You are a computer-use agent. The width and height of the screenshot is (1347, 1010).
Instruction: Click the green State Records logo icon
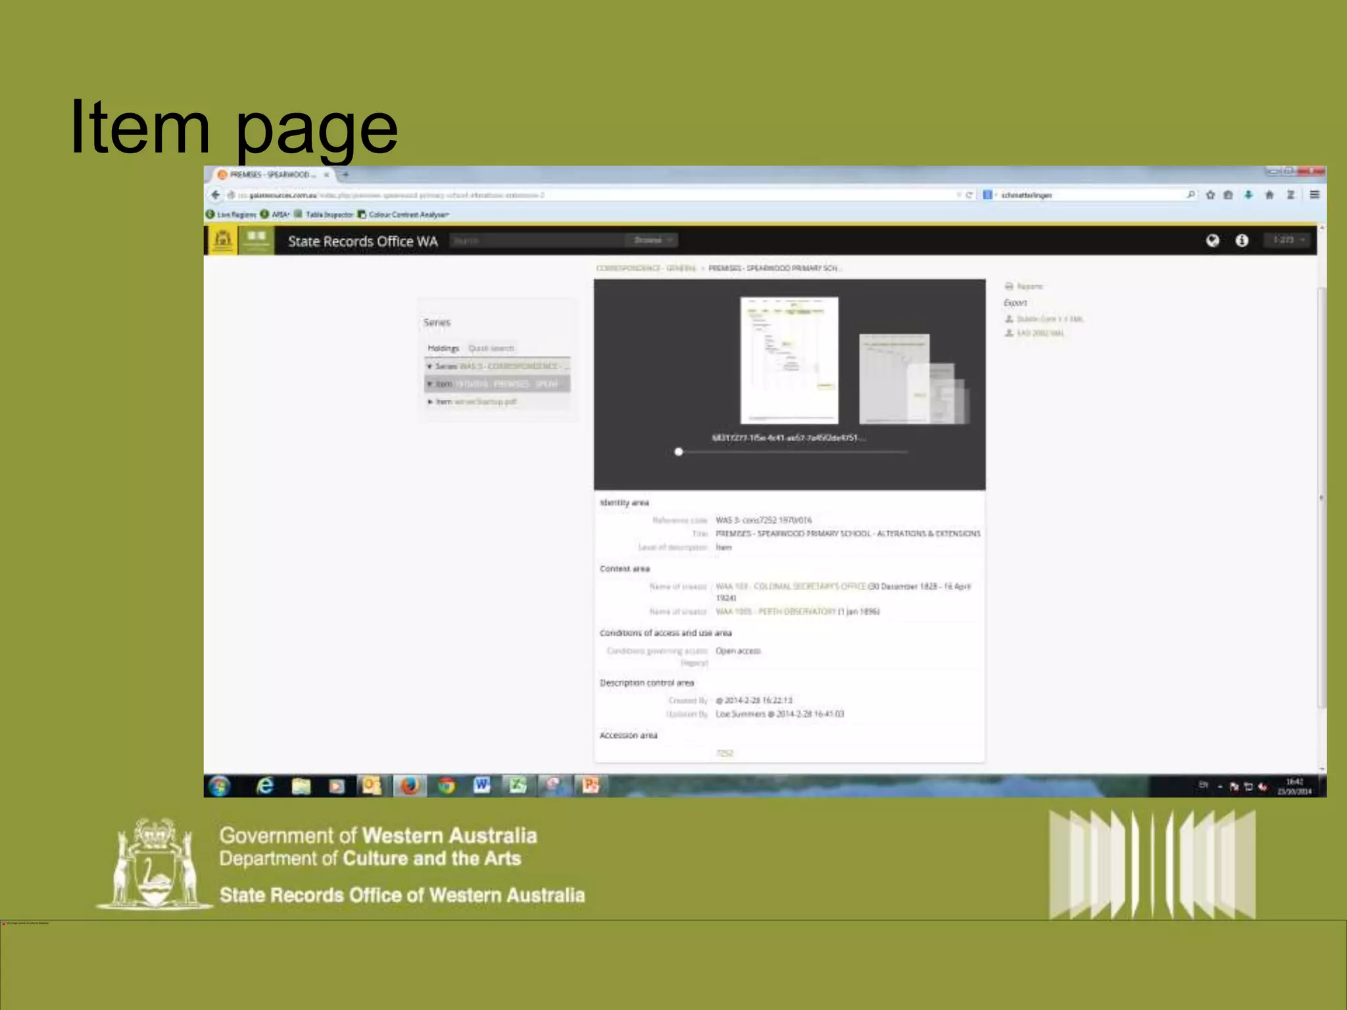[256, 241]
